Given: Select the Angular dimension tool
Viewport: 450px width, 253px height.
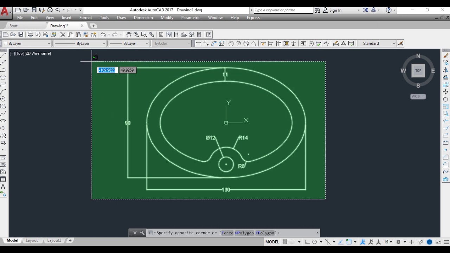Looking at the screenshot, I should click(253, 44).
